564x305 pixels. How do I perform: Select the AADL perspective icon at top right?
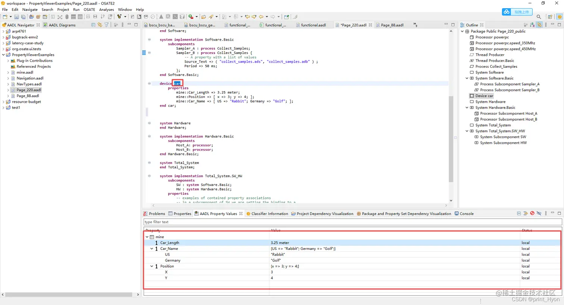560,17
